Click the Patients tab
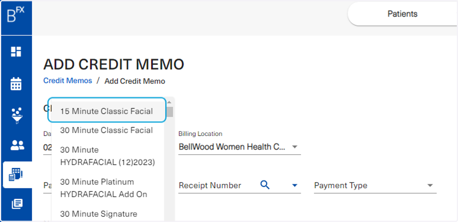The height and width of the screenshot is (222, 458). click(x=402, y=14)
